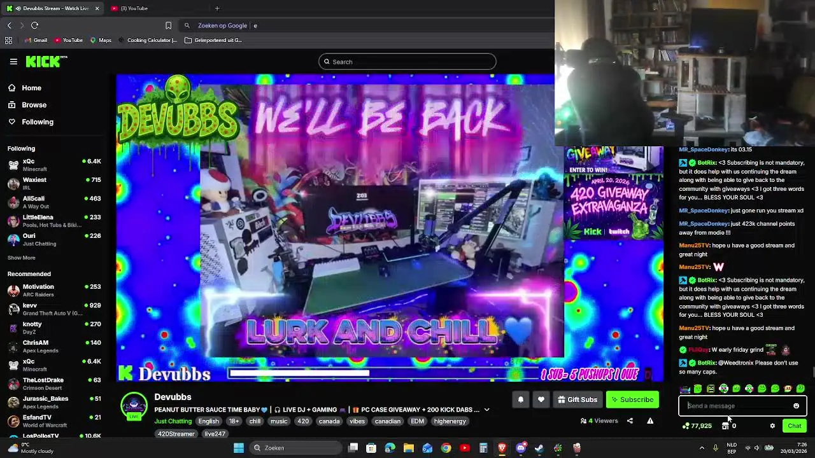Select the 18+ tag
This screenshot has height=458, width=815.
click(x=234, y=421)
